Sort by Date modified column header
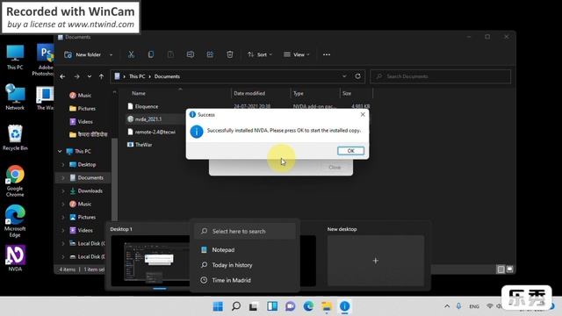This screenshot has width=562, height=316. (249, 93)
